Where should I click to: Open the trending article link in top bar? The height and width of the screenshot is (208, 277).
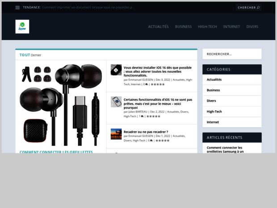click(88, 8)
